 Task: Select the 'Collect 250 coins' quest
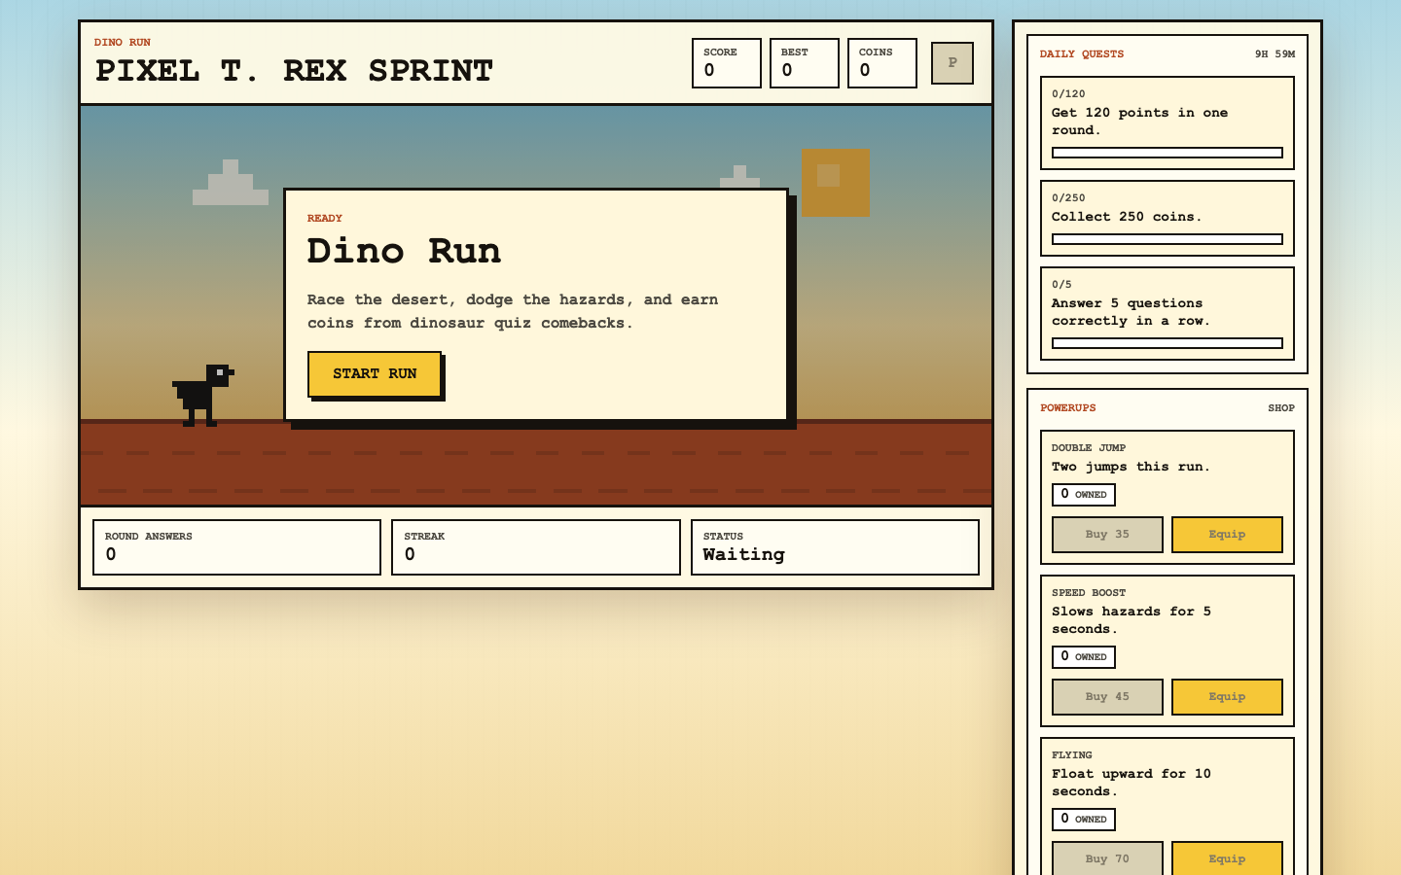[x=1167, y=219]
